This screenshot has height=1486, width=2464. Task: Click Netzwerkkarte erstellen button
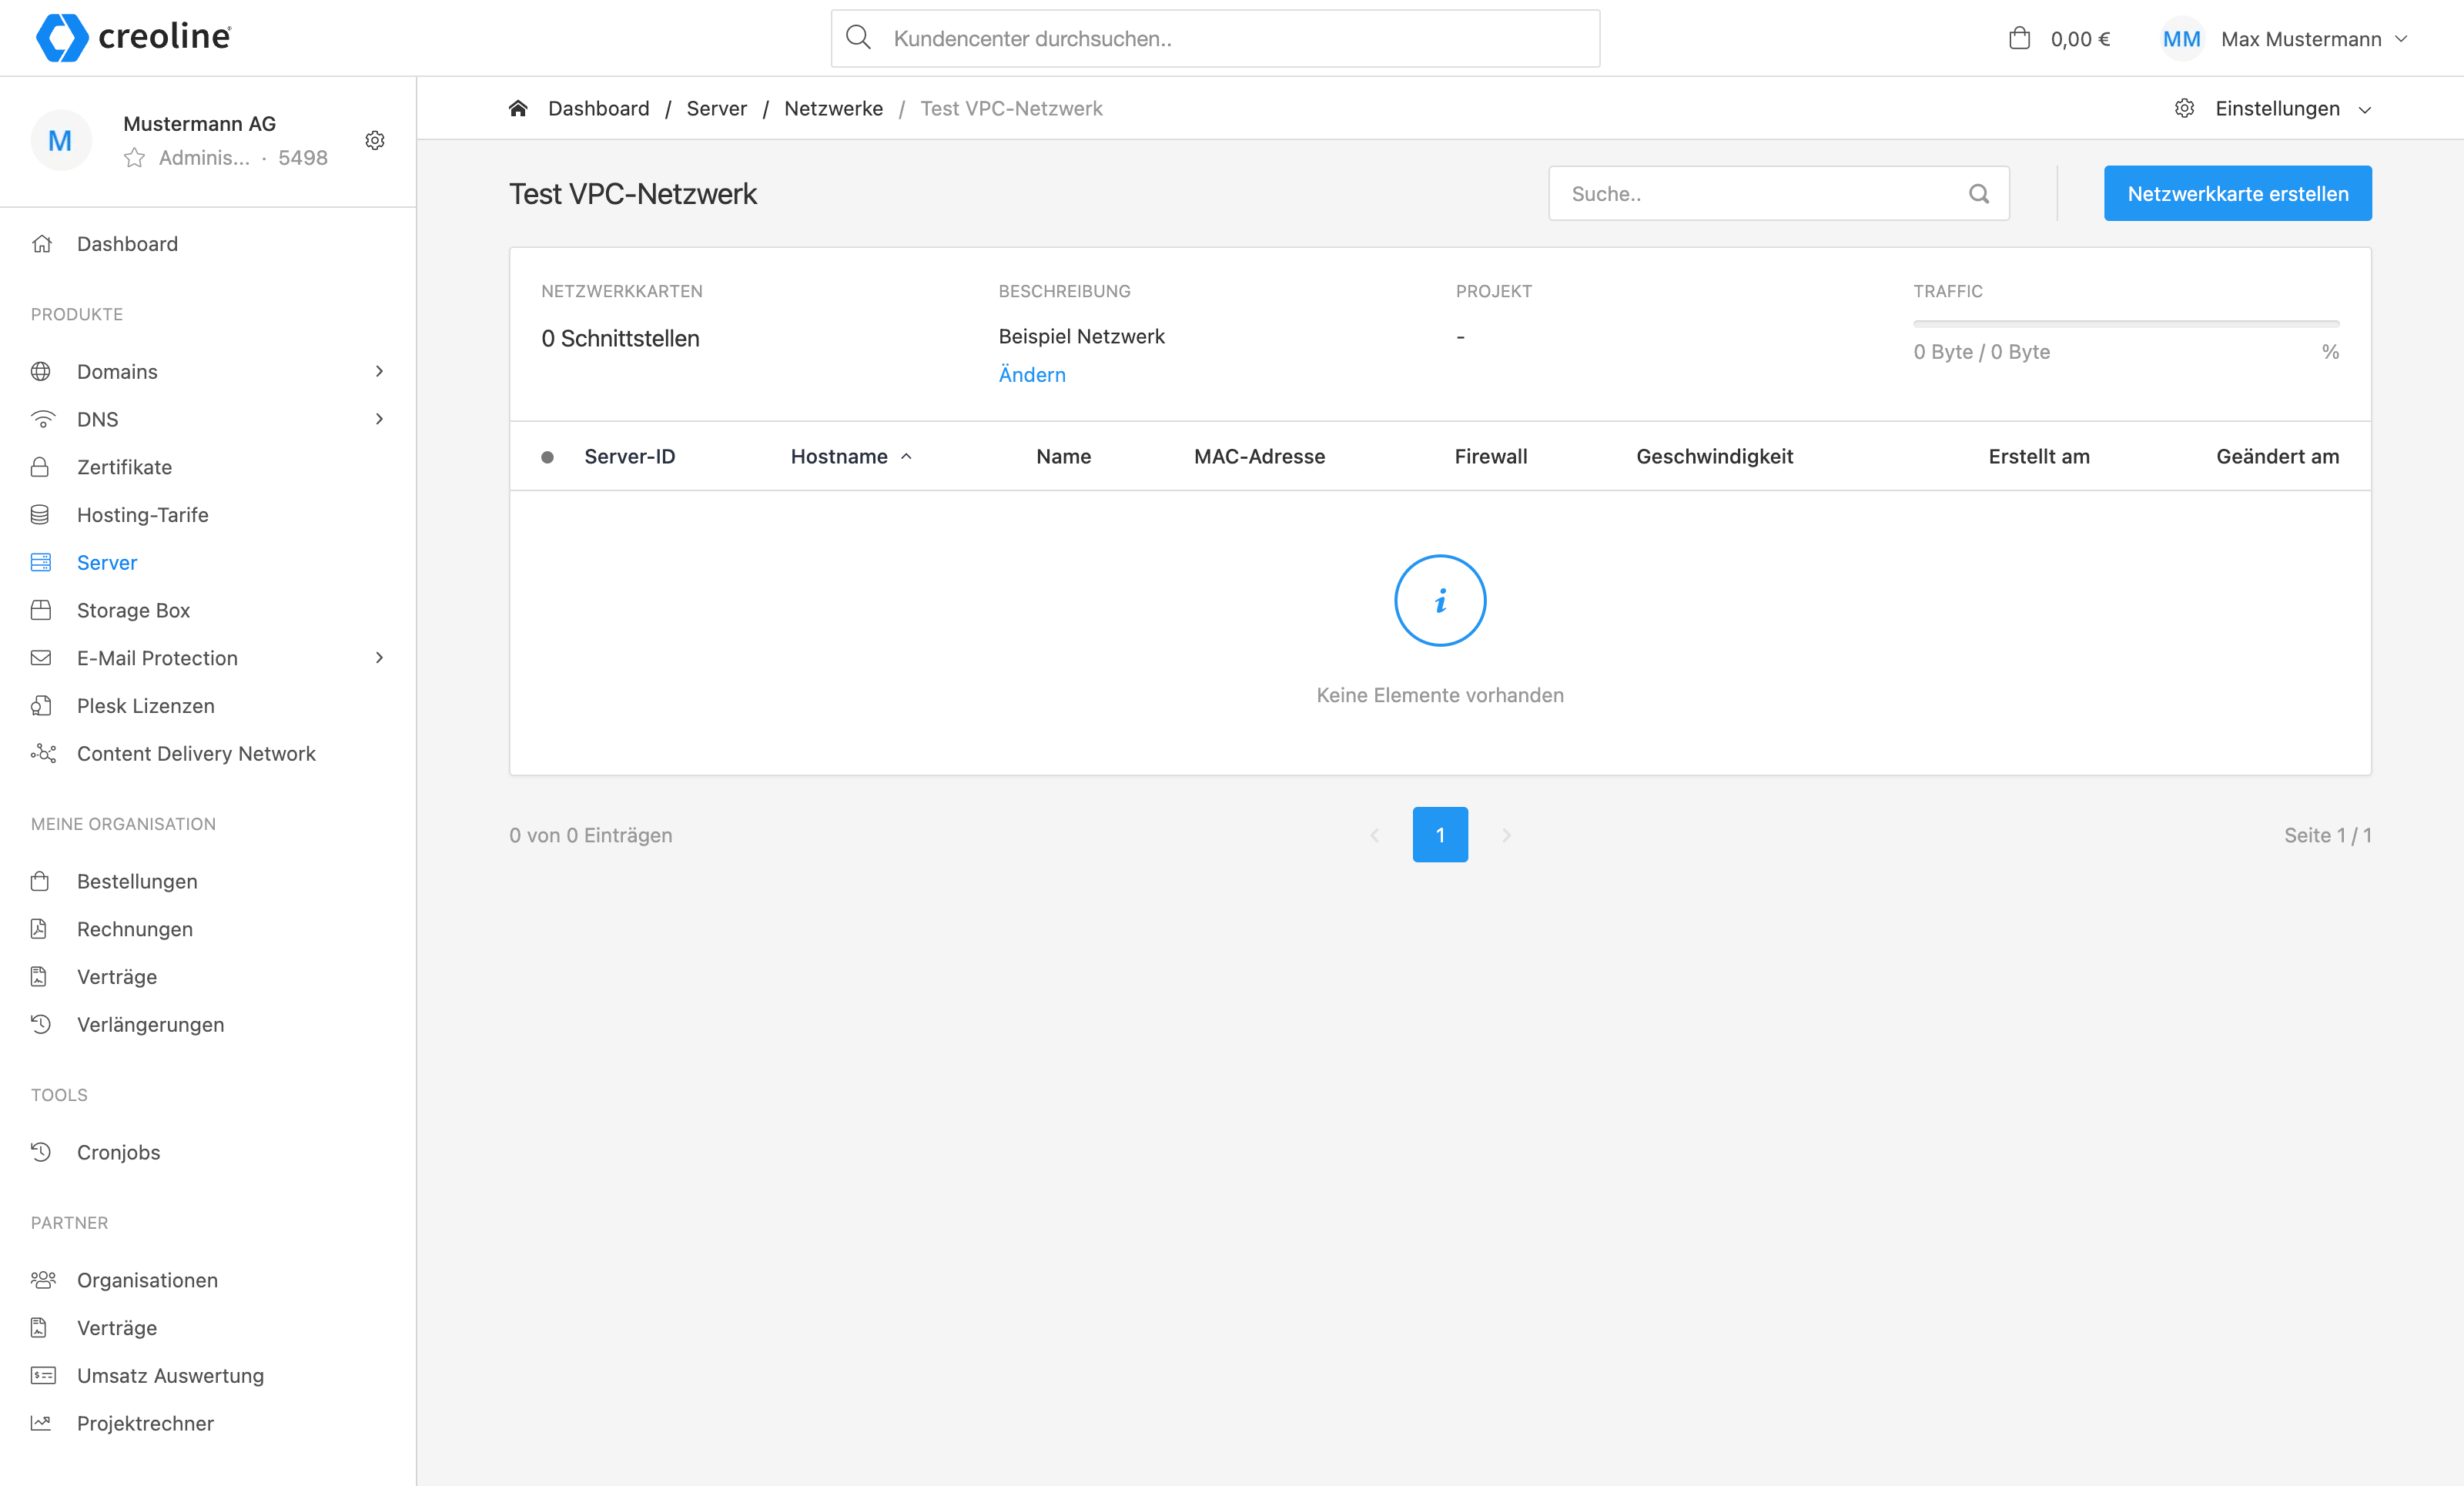[x=2237, y=193]
